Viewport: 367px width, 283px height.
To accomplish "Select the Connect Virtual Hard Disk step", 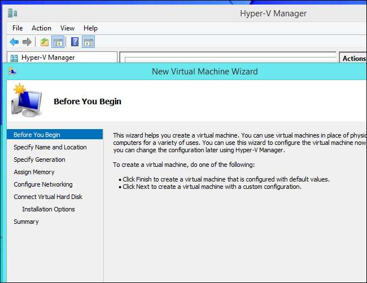I will pos(48,197).
